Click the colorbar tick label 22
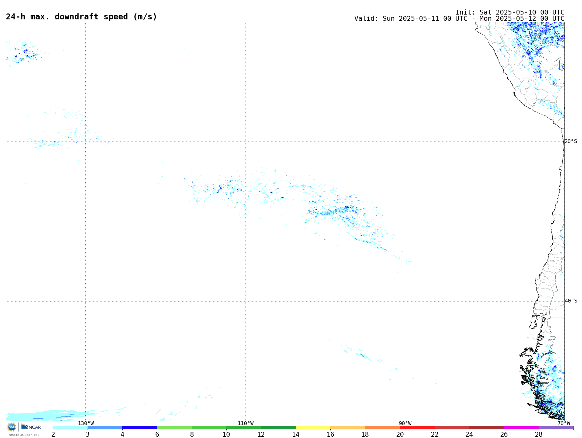The width and height of the screenshot is (582, 438). pyautogui.click(x=435, y=434)
